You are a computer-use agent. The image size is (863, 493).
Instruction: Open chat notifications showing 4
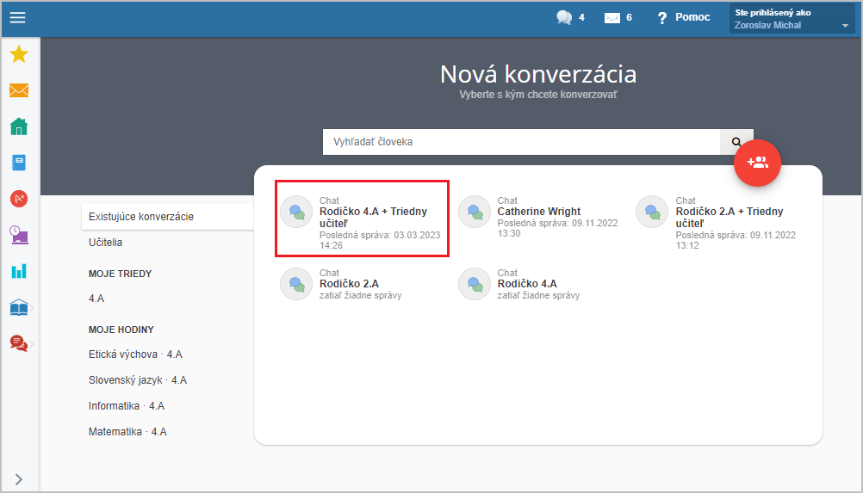tap(570, 17)
